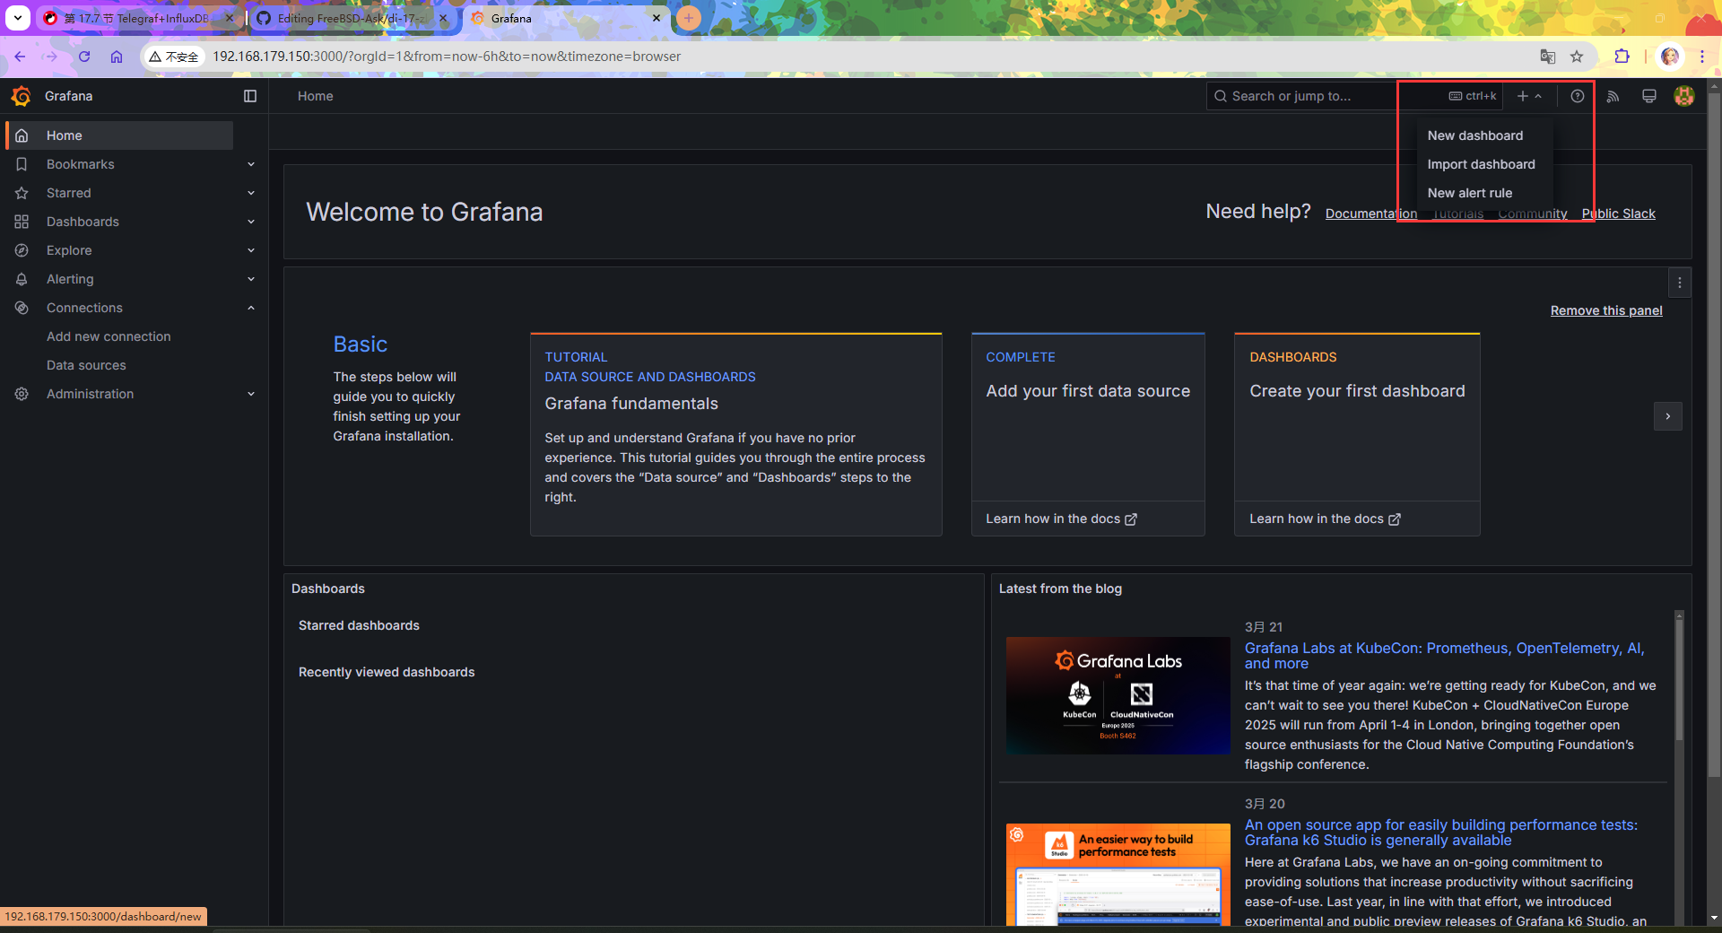Open the tab search dropdown arrow
1722x933 pixels.
point(17,18)
